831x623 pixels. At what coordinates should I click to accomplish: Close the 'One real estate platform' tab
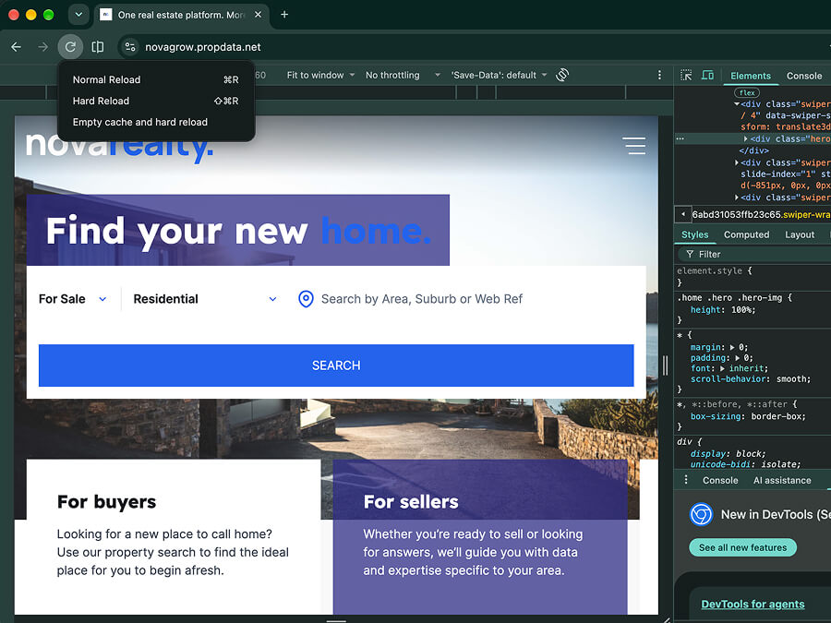[x=259, y=15]
